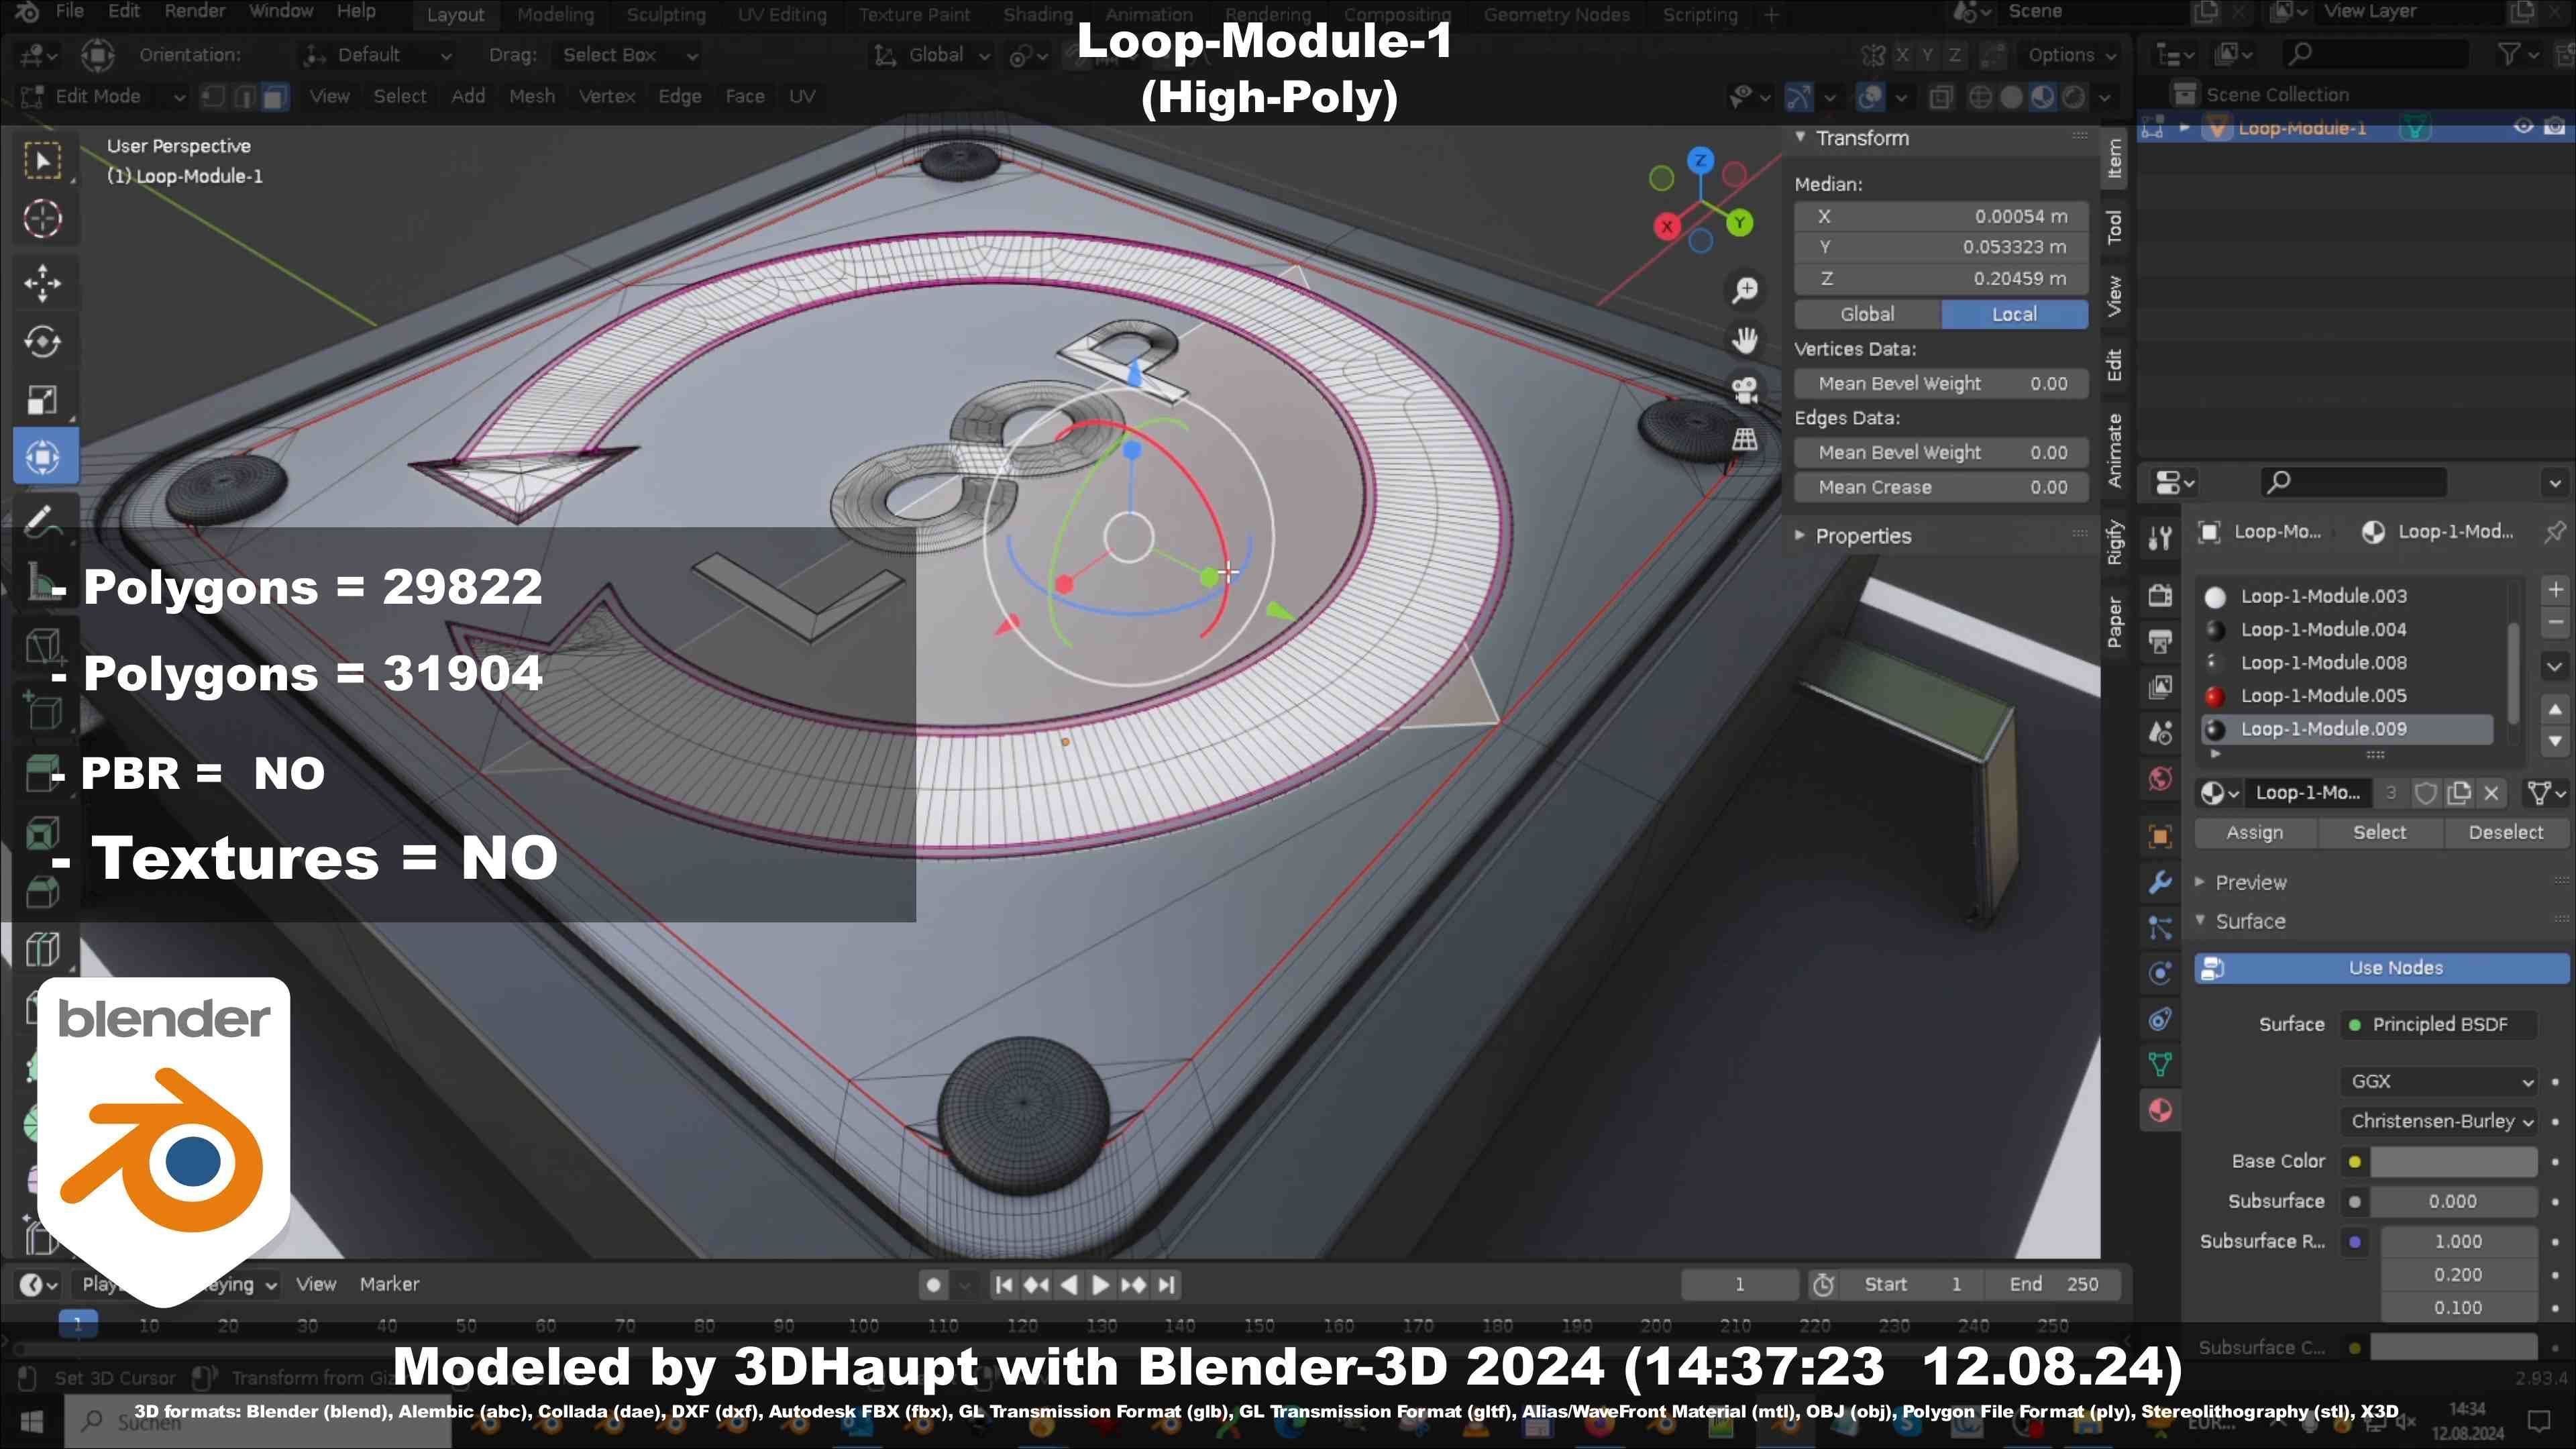2576x1449 pixels.
Task: Click the Z axis on navigation gizmo
Action: 1700,160
